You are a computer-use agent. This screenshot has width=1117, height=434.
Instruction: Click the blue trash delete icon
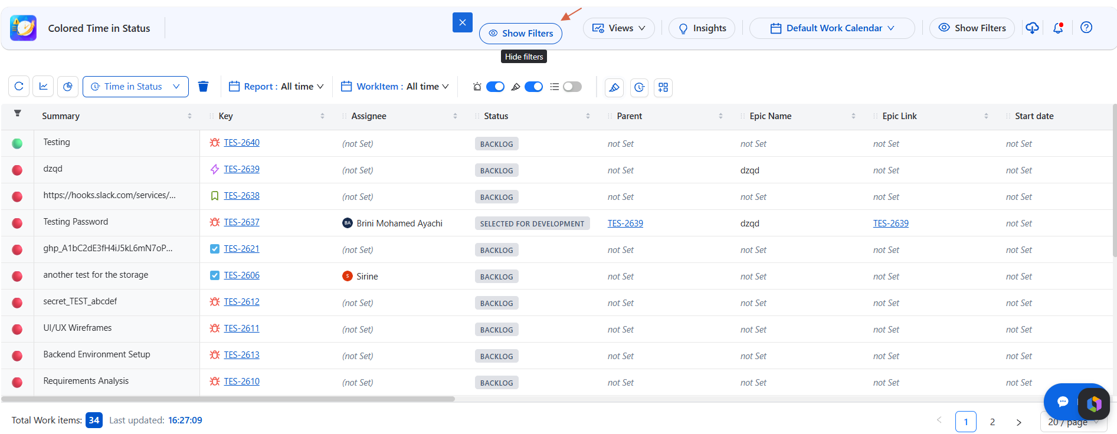pyautogui.click(x=203, y=87)
